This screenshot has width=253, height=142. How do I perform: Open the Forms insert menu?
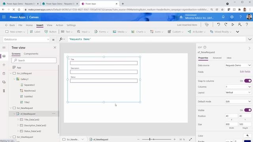pos(101,32)
